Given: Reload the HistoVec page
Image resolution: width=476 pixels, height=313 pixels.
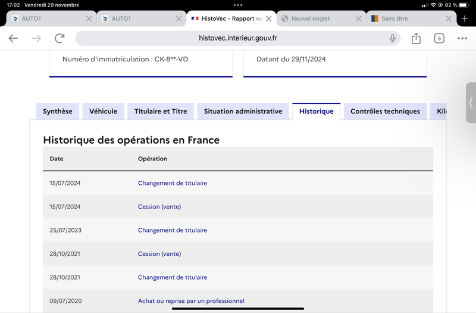Looking at the screenshot, I should click(59, 38).
